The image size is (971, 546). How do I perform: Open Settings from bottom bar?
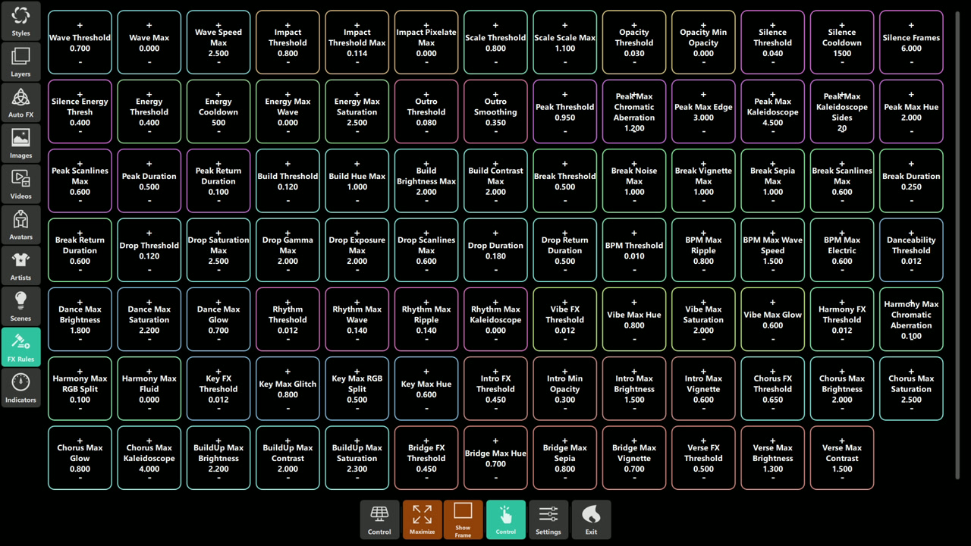pyautogui.click(x=548, y=519)
